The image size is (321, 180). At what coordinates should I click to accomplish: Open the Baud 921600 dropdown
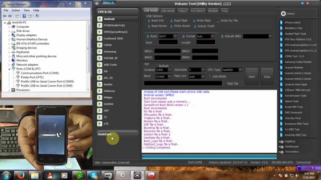[x=170, y=76]
